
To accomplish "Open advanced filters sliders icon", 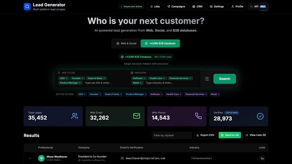I will pyautogui.click(x=207, y=79).
